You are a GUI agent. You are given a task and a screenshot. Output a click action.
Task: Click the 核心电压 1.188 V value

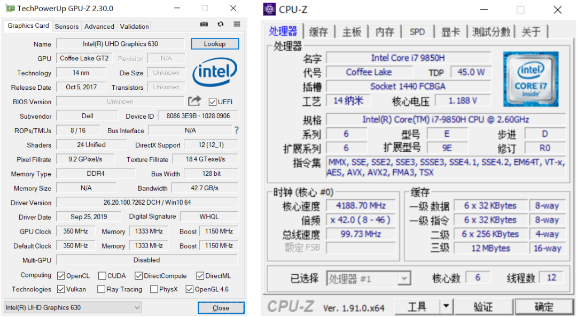[463, 100]
